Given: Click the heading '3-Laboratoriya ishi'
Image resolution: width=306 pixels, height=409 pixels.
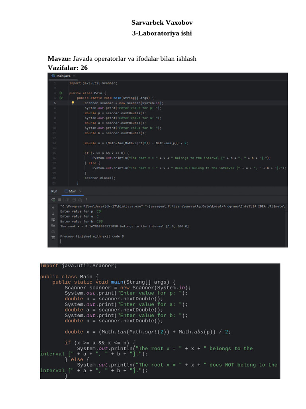Looking at the screenshot, I should click(x=162, y=33).
